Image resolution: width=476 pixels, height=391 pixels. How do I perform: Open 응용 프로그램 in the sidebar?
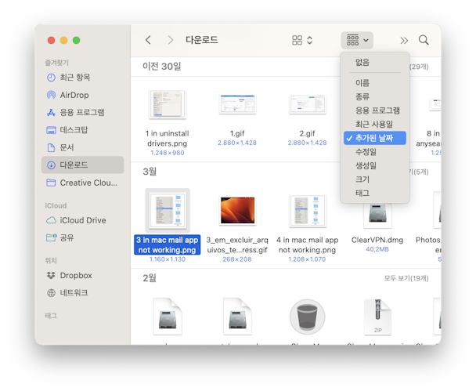(x=82, y=112)
